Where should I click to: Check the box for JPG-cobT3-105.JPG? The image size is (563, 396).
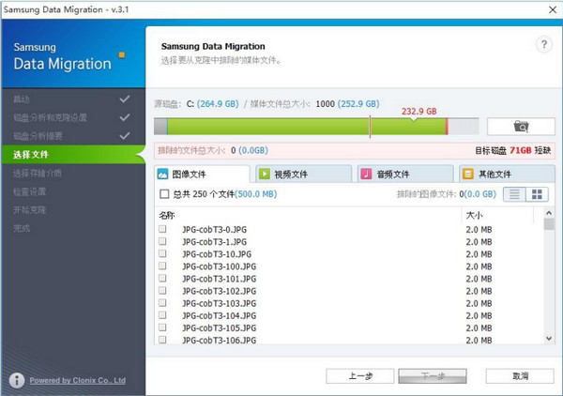(x=162, y=327)
